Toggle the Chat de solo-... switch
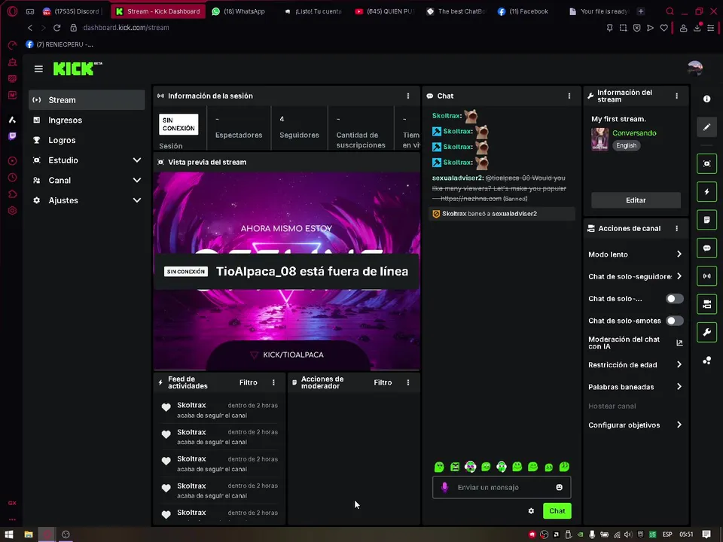 coord(674,299)
